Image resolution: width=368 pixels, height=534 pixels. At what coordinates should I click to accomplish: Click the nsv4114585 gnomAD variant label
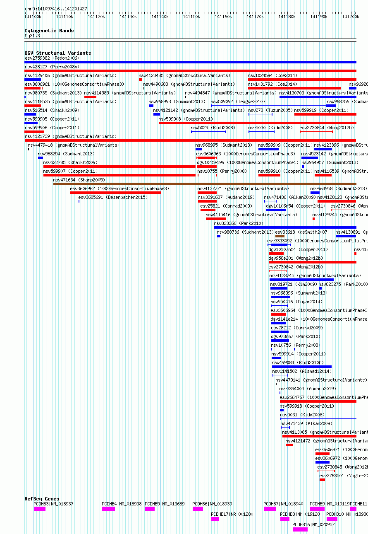tap(130, 93)
